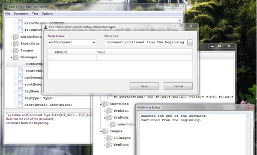Expand the Images node in XML Editor
The height and width of the screenshot is (155, 257).
point(11,51)
